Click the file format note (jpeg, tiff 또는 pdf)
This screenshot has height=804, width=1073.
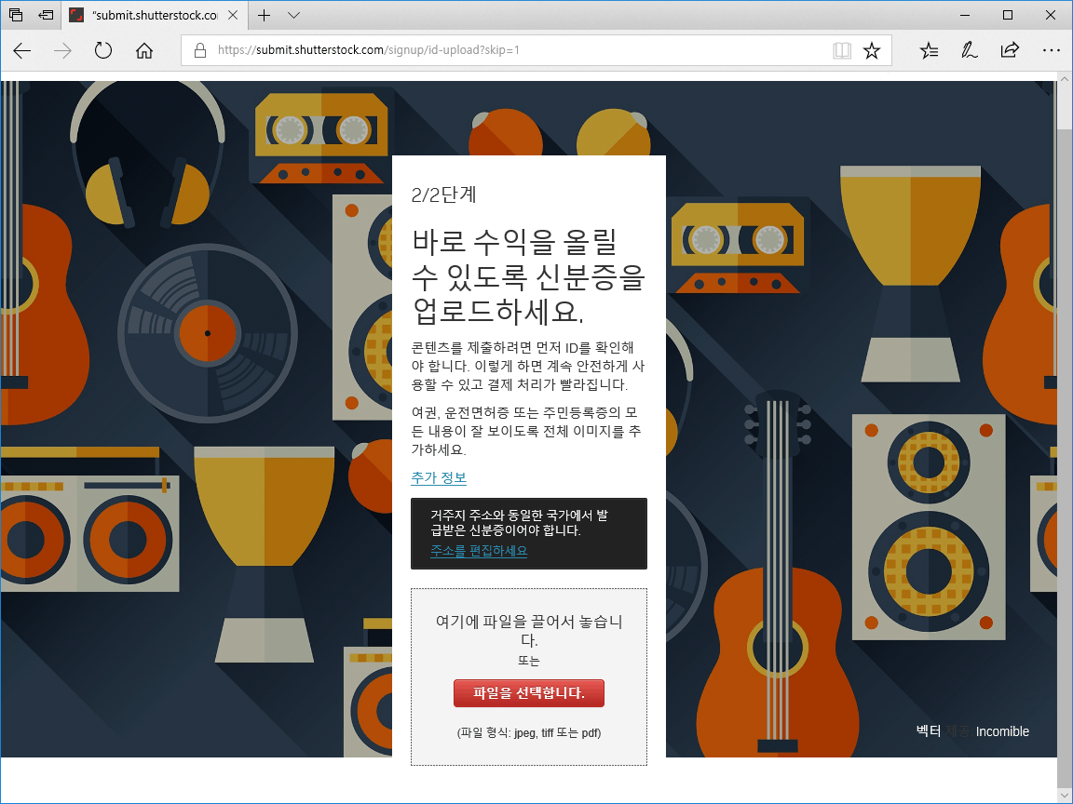click(529, 733)
